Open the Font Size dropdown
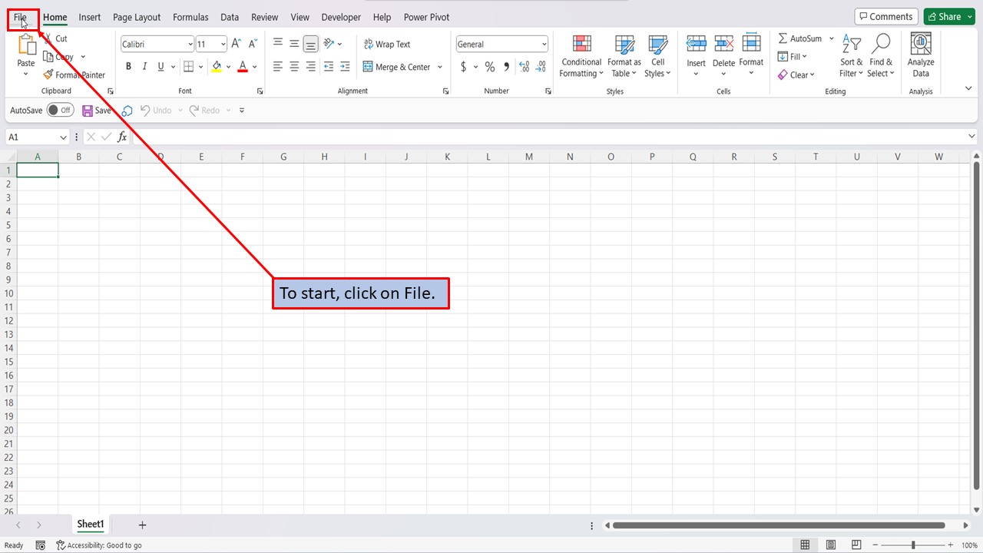 (223, 44)
